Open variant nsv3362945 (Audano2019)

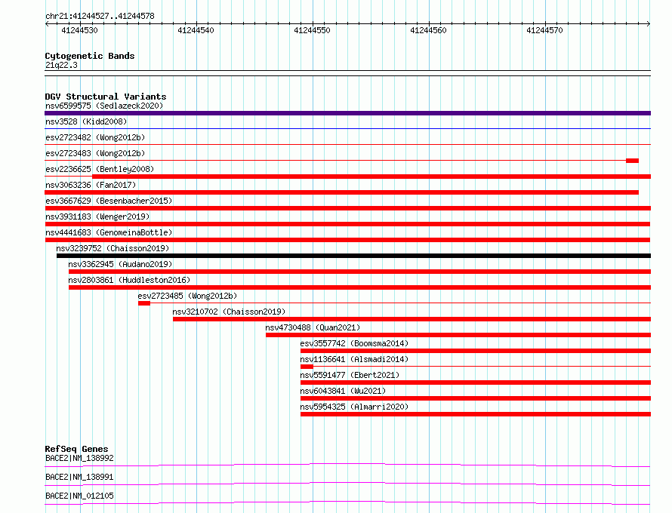click(120, 264)
